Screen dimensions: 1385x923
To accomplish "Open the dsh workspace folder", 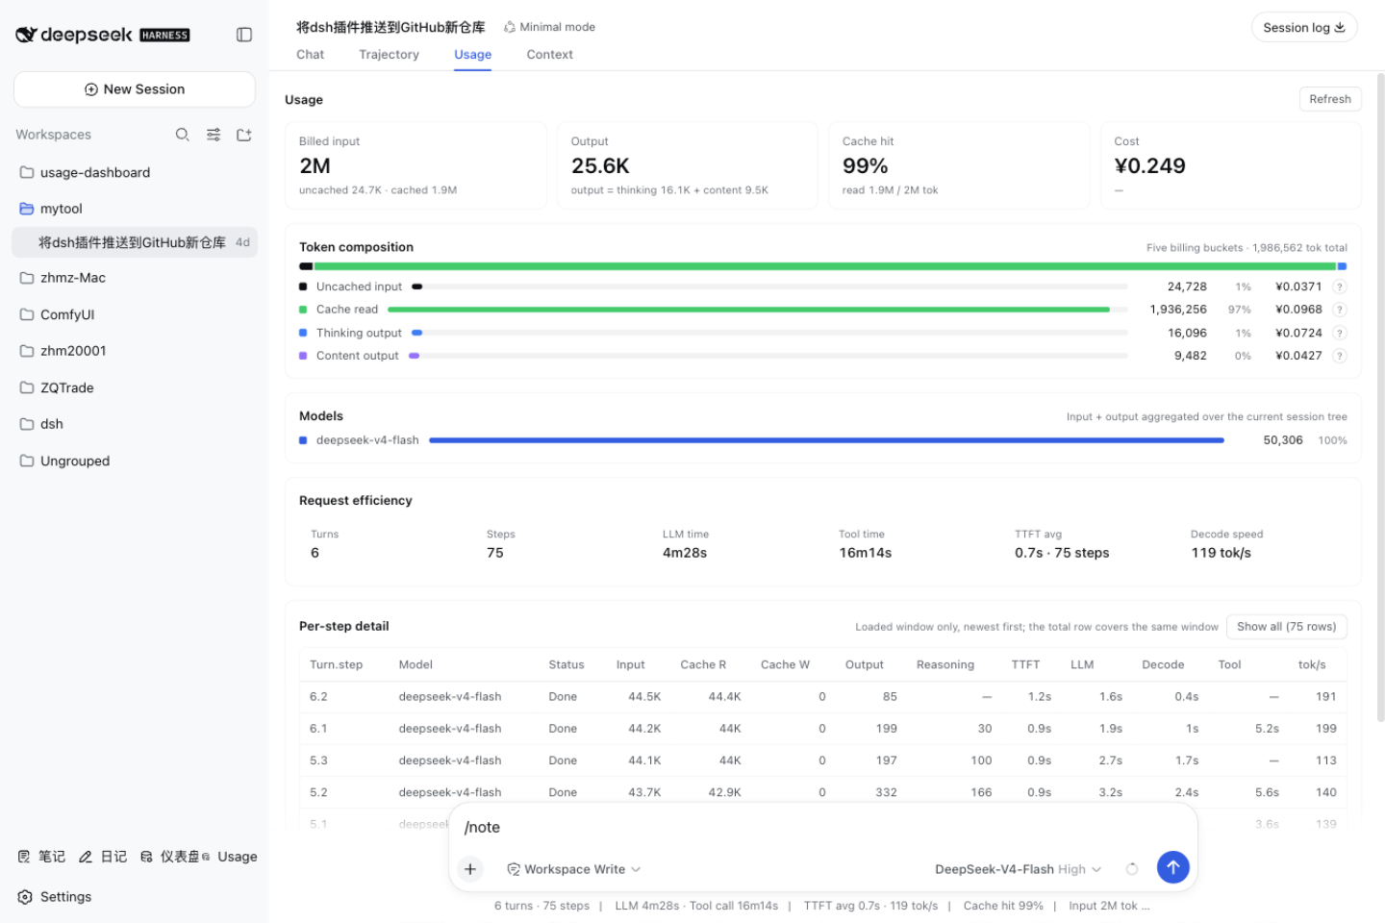I will click(x=135, y=424).
